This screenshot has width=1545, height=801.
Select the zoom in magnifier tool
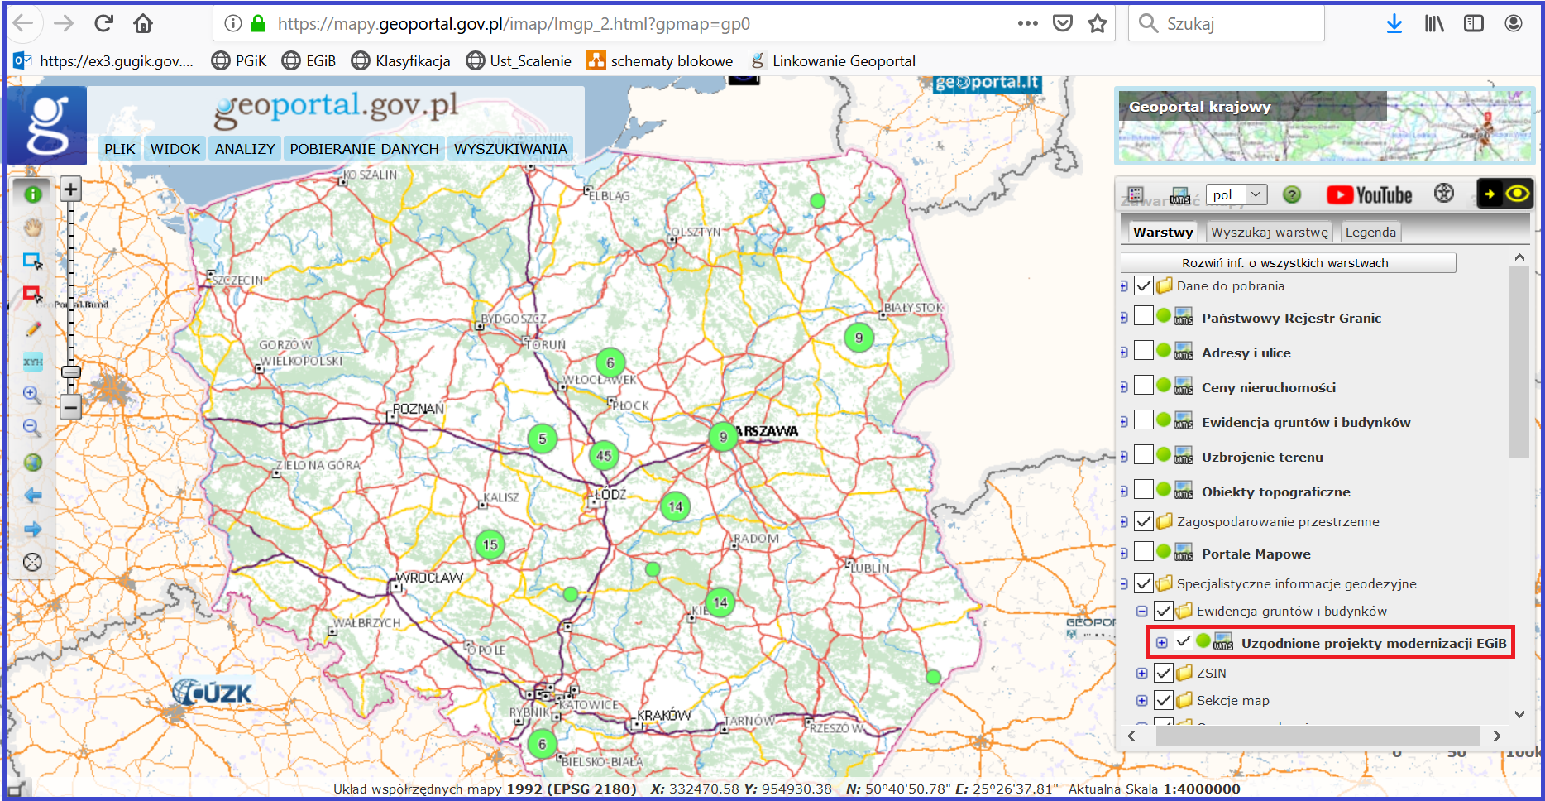coord(32,395)
